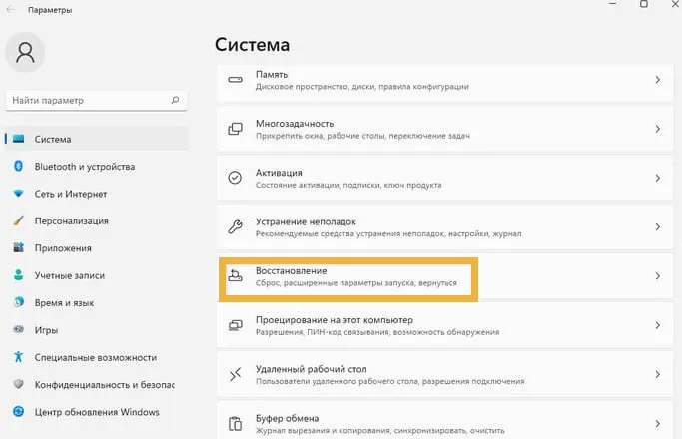Click the Многозадачность overlapping windows icon
The height and width of the screenshot is (439, 682).
click(x=235, y=129)
